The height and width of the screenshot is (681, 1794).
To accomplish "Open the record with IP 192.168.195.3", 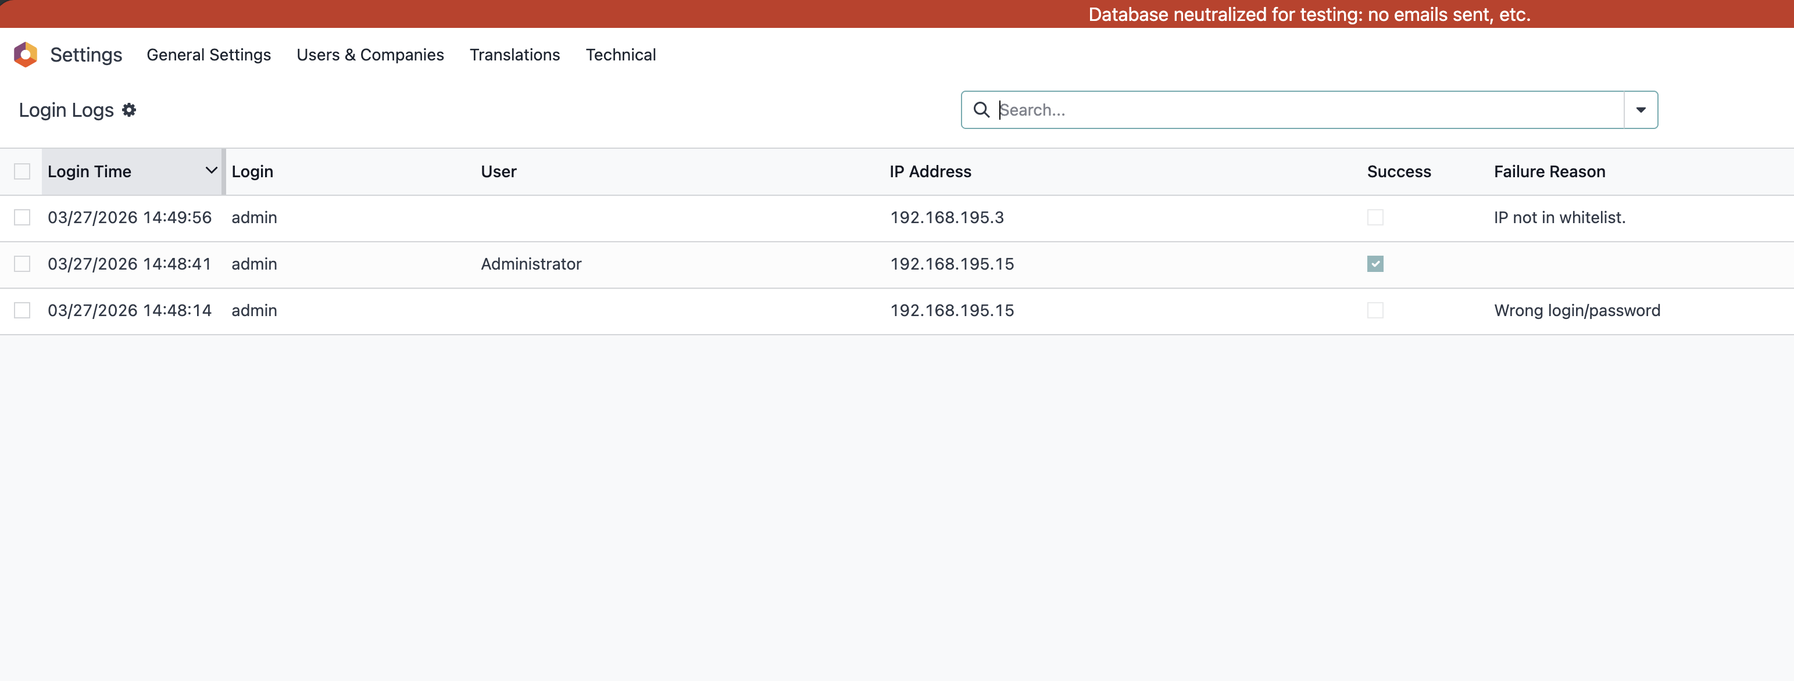I will [946, 218].
